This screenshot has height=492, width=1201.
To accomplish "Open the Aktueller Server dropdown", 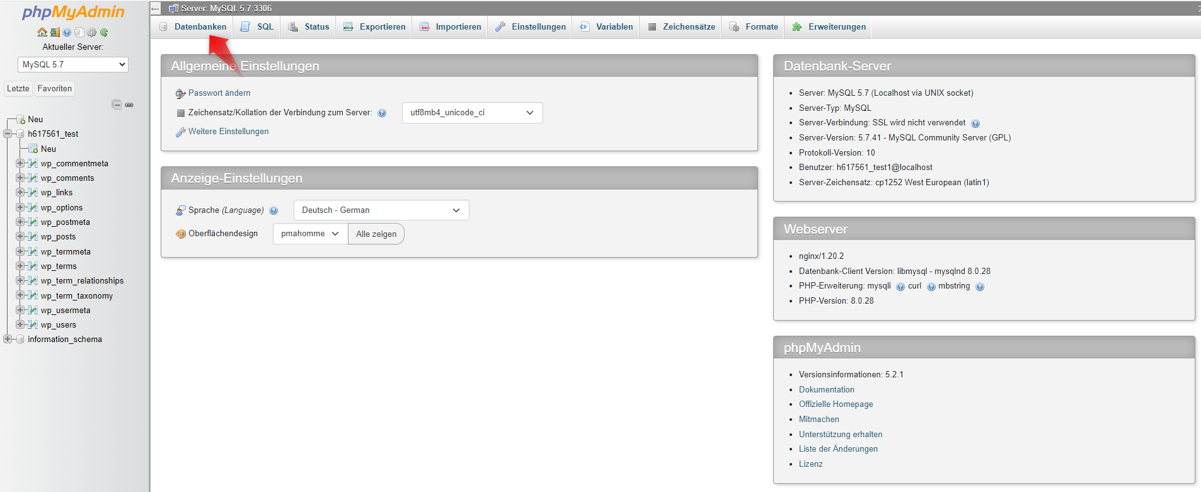I will click(x=73, y=64).
